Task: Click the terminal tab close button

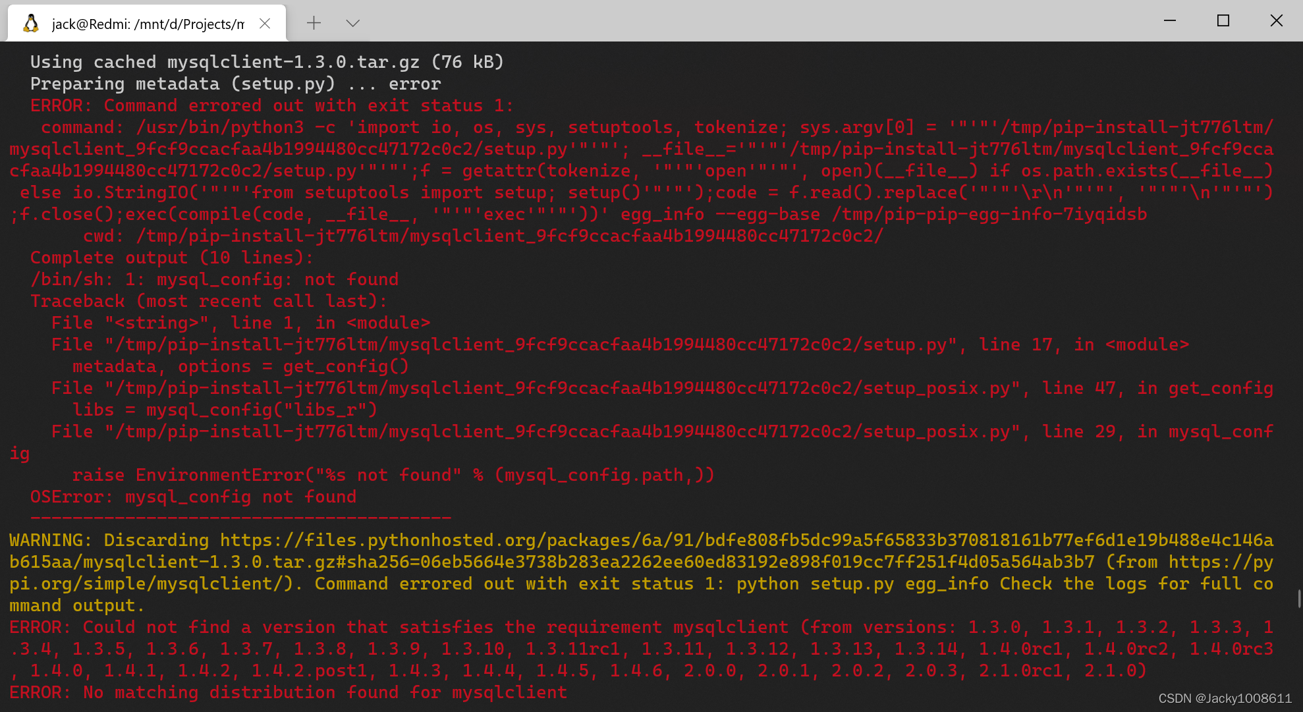Action: point(269,22)
